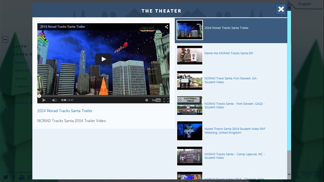Click the RAF Wittering, United Kingdom video link
Image resolution: width=324 pixels, height=182 pixels.
(235, 131)
